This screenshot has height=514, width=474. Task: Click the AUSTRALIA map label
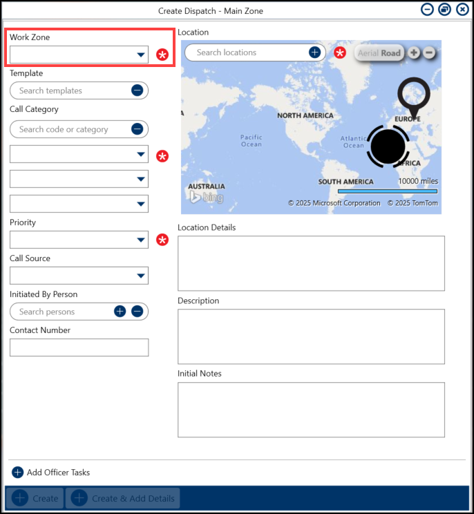(207, 187)
